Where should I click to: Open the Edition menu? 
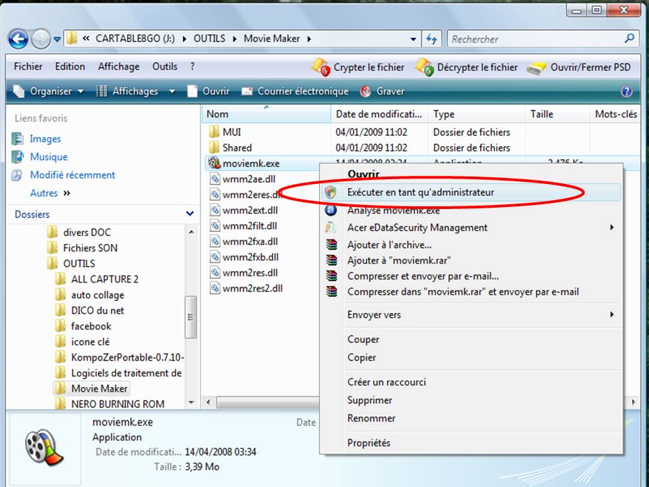(70, 67)
